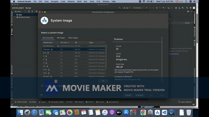Hide the Device Manager panel with minus icon
The image size is (209, 117).
coord(191,12)
